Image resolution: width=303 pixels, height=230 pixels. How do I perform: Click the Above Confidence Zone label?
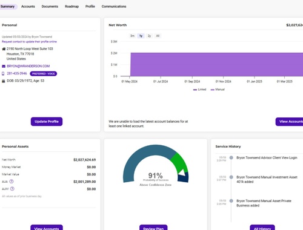point(156,185)
